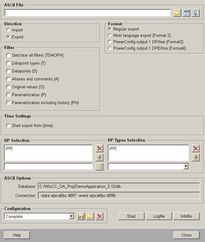Enable Parametrization including history (PH)
Viewport: 205px width, 242px height.
coord(42,103)
